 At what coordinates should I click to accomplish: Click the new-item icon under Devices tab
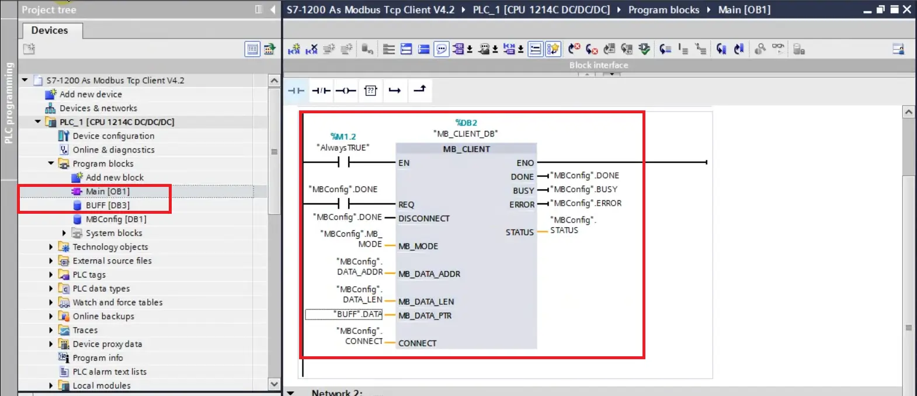[x=29, y=49]
